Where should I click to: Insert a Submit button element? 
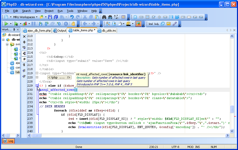(195, 17)
